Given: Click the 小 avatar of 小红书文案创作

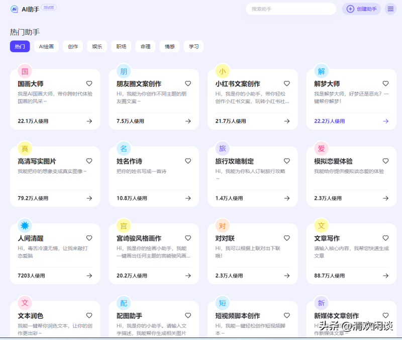Looking at the screenshot, I should (x=223, y=71).
